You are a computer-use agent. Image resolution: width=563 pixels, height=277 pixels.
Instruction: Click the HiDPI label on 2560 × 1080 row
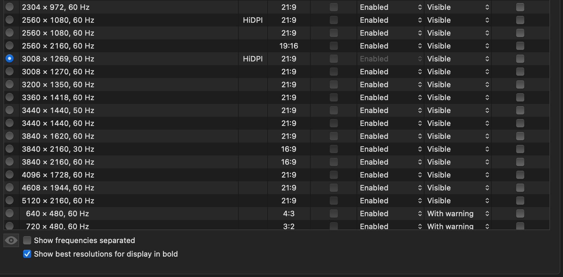click(x=253, y=20)
